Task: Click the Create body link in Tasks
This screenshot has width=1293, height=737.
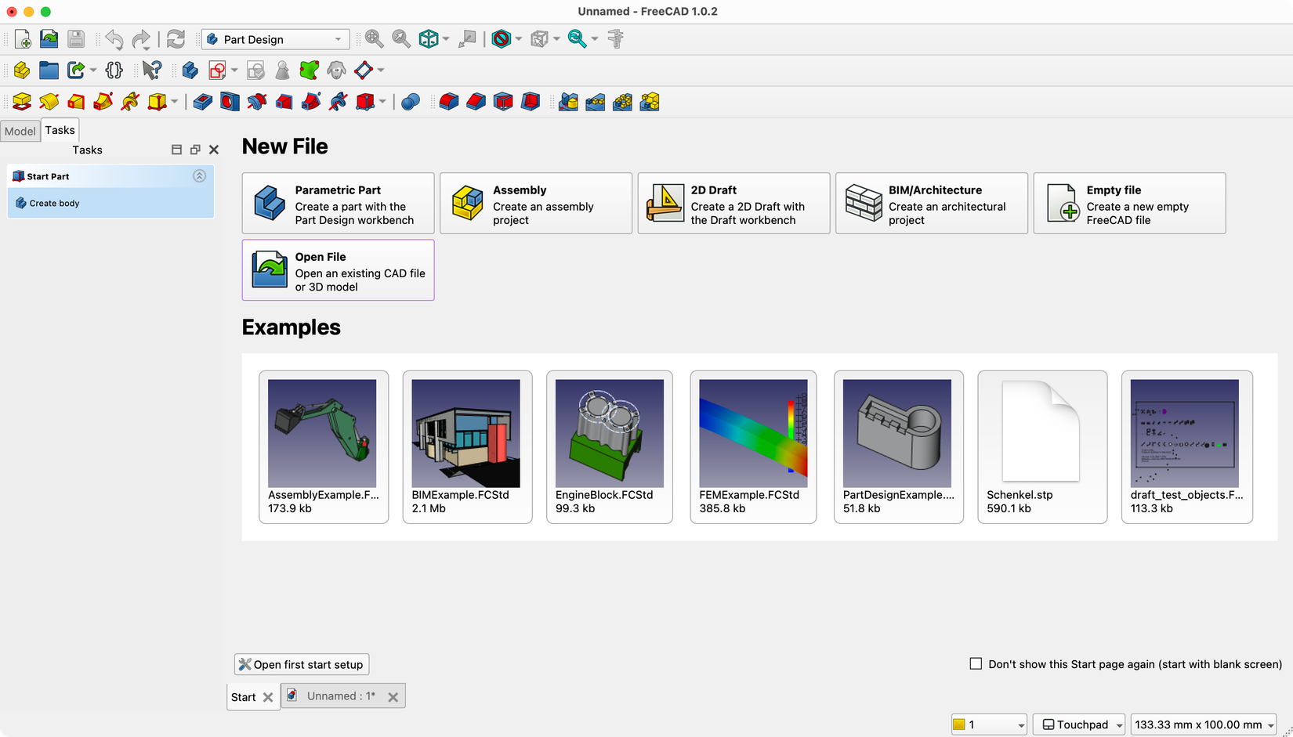Action: click(55, 203)
